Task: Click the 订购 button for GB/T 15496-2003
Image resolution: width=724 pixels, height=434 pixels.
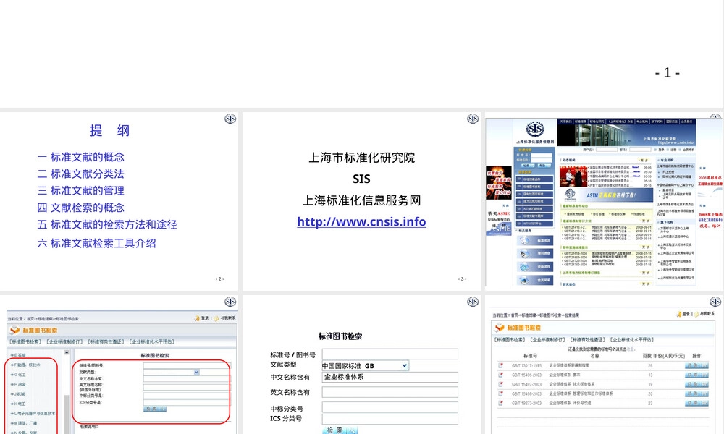Action: [696, 375]
